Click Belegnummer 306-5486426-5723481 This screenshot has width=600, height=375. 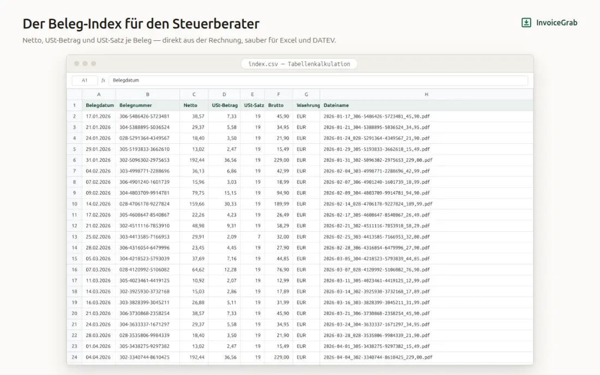148,116
